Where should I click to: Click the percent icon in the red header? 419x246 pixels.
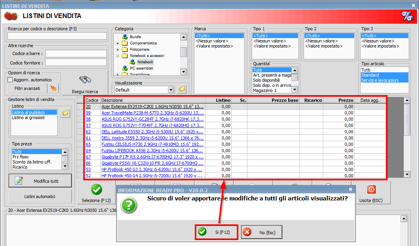(407, 16)
